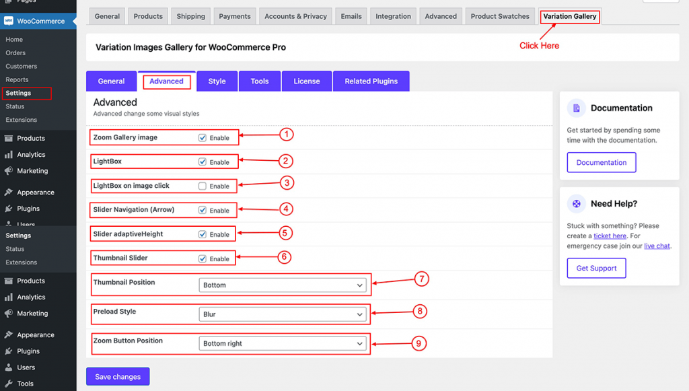Toggle Slider adaptiveHeight checkbox

click(x=202, y=234)
